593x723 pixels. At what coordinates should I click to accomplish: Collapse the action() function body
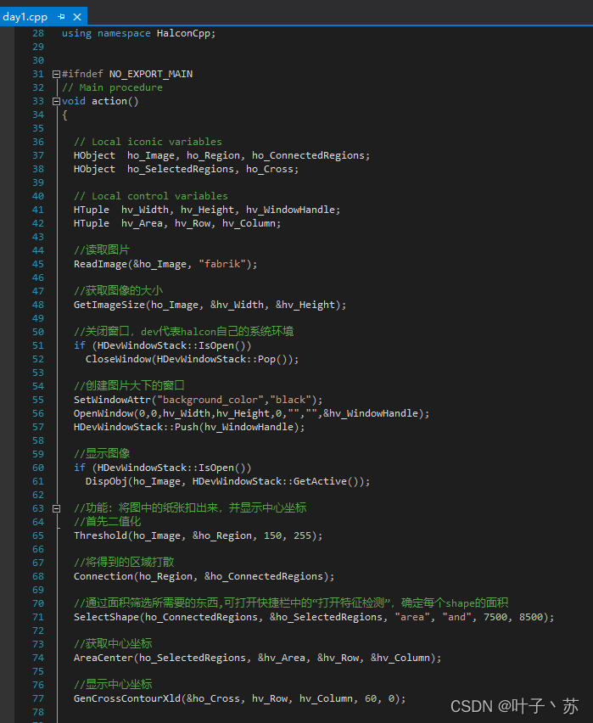tap(55, 101)
